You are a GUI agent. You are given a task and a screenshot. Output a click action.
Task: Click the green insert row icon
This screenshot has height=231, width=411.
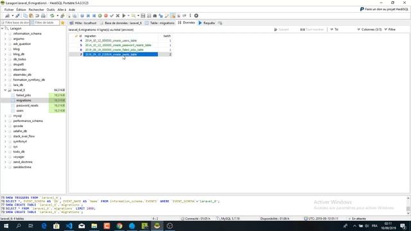(100, 15)
